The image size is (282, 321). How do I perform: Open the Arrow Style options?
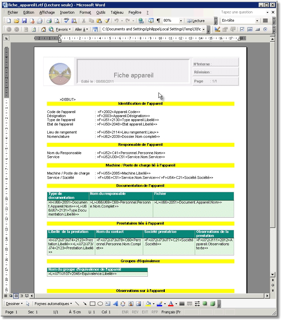tap(197, 304)
